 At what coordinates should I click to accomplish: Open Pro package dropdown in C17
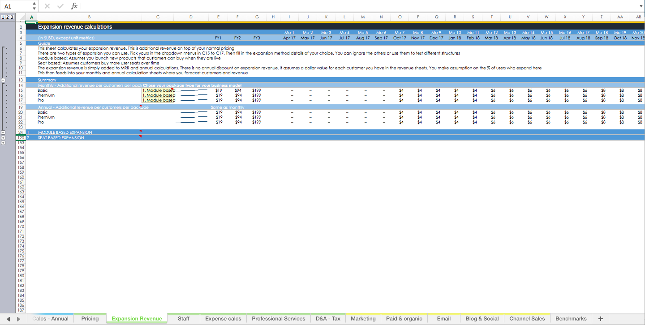(x=158, y=100)
